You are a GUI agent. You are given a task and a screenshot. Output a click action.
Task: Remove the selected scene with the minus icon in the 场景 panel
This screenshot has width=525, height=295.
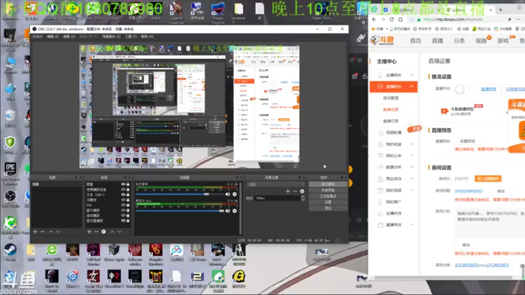point(43,231)
